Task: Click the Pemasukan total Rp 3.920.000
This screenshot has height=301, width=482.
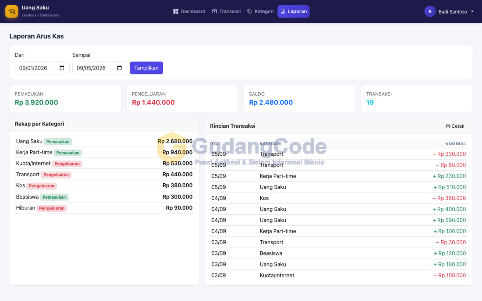Action: tap(36, 102)
